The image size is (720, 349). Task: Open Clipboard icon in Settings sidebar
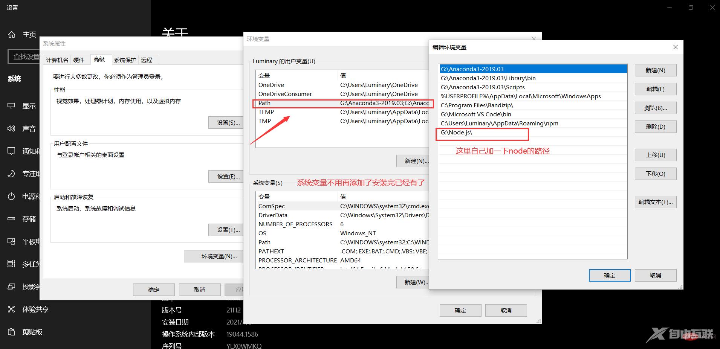pyautogui.click(x=12, y=332)
